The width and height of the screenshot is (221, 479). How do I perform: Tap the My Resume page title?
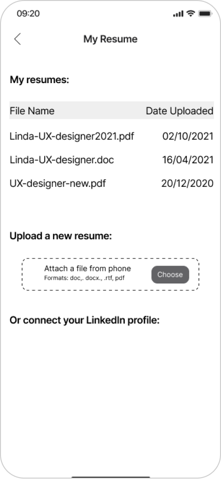coord(110,39)
